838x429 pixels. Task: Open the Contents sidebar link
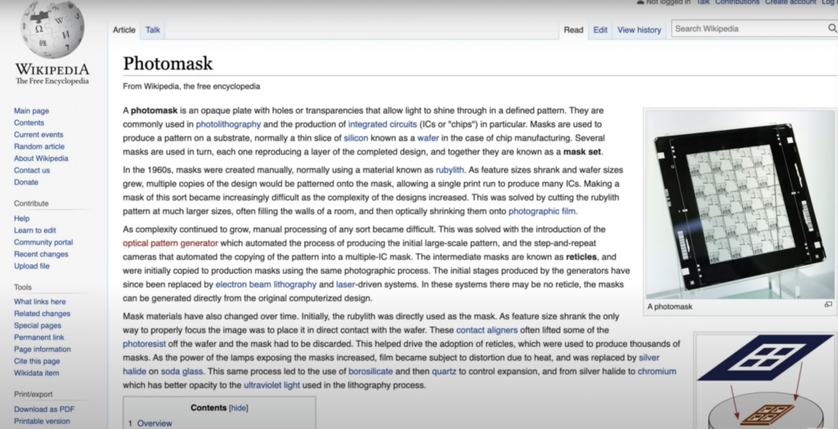click(29, 122)
